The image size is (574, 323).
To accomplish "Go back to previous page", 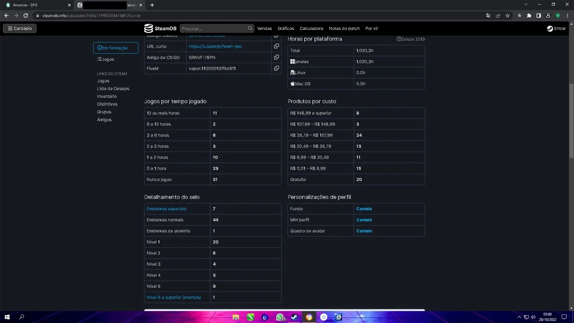I will [7, 16].
